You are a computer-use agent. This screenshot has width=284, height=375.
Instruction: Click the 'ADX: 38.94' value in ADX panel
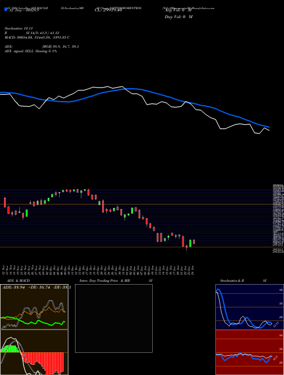pyautogui.click(x=12, y=287)
